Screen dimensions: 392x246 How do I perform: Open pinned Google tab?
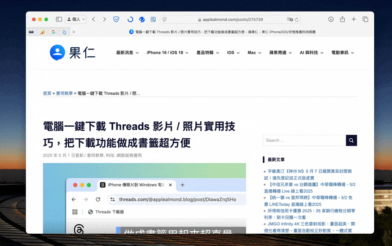click(53, 32)
